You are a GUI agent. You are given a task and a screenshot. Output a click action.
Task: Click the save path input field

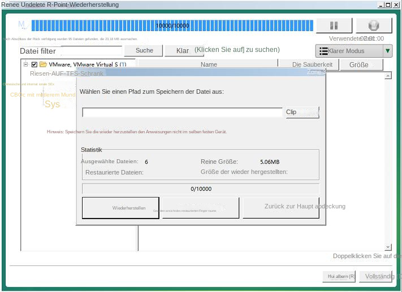click(181, 112)
